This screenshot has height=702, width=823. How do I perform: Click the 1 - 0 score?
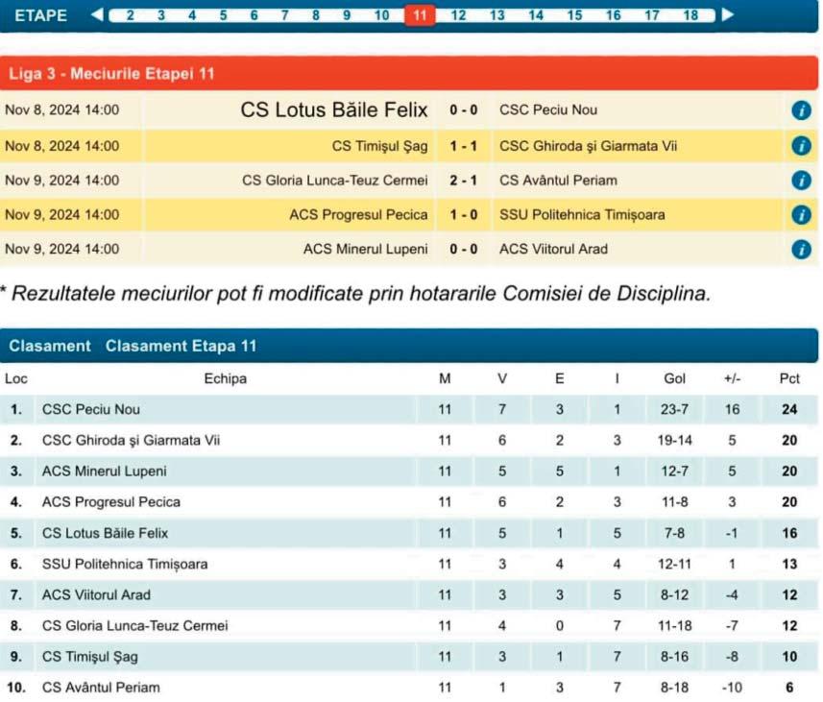[x=463, y=215]
